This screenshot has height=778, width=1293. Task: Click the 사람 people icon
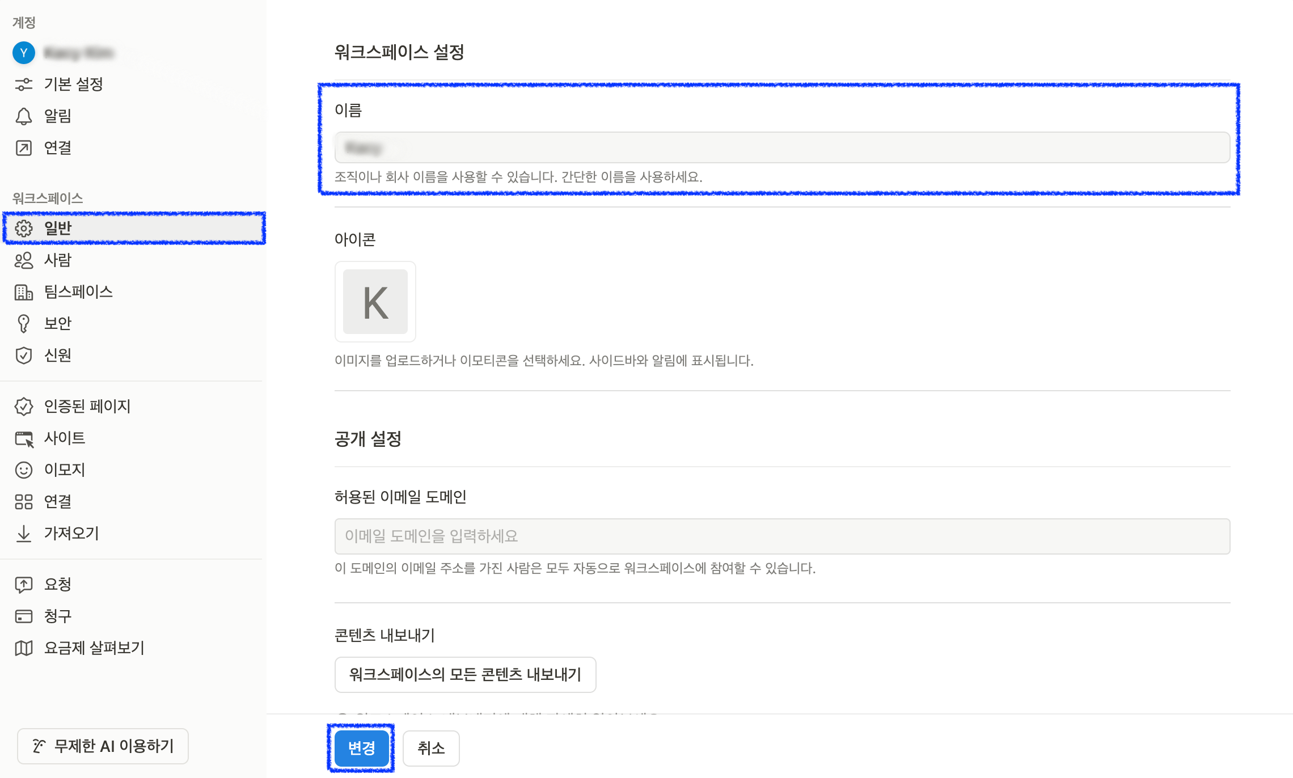23,260
